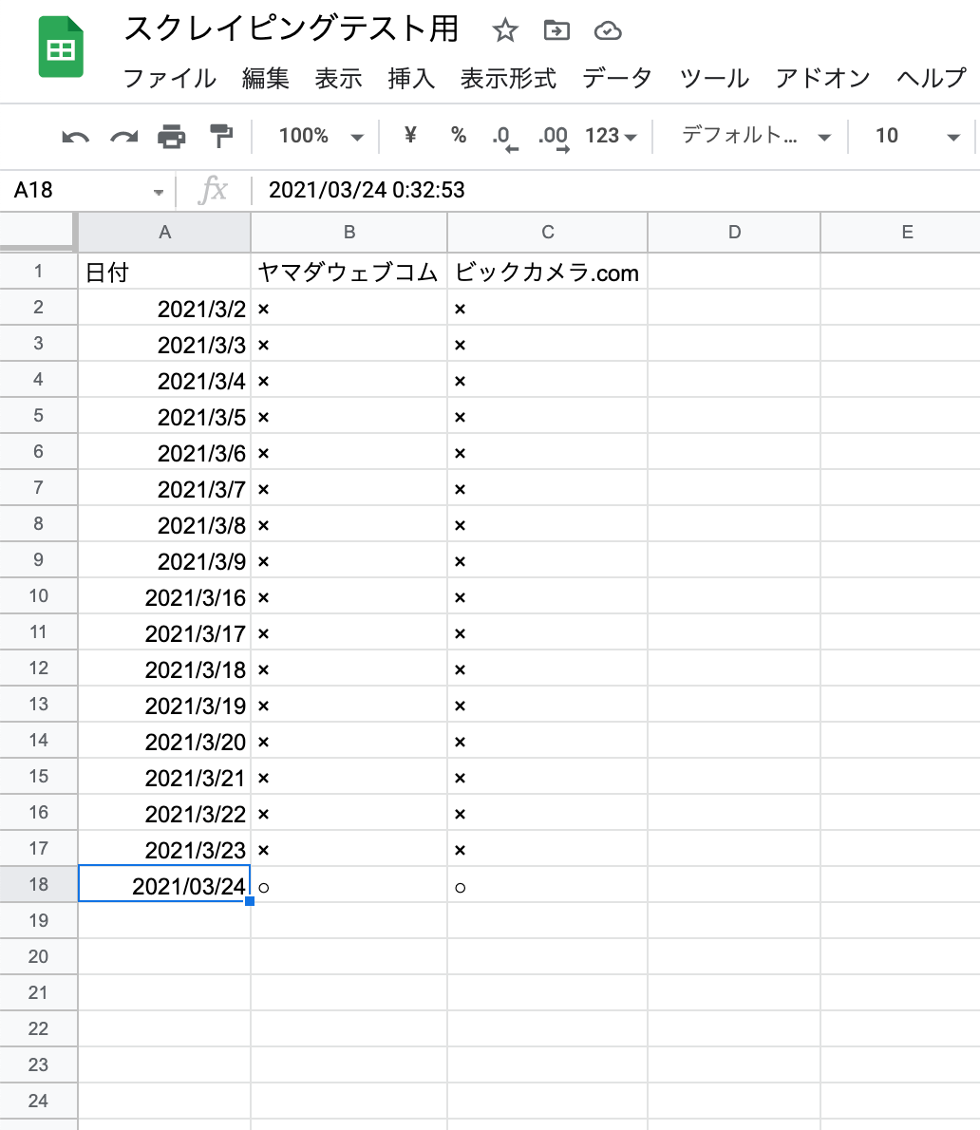
Task: Open the 表示形式 menu
Action: (508, 78)
